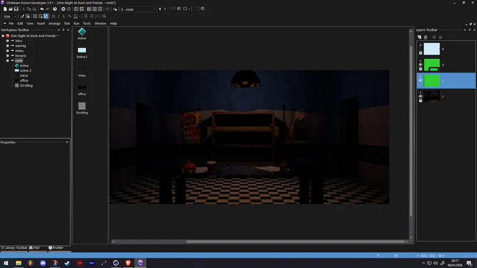
Task: Collapse the One Night At Duck And Friends root
Action: [x=3, y=36]
